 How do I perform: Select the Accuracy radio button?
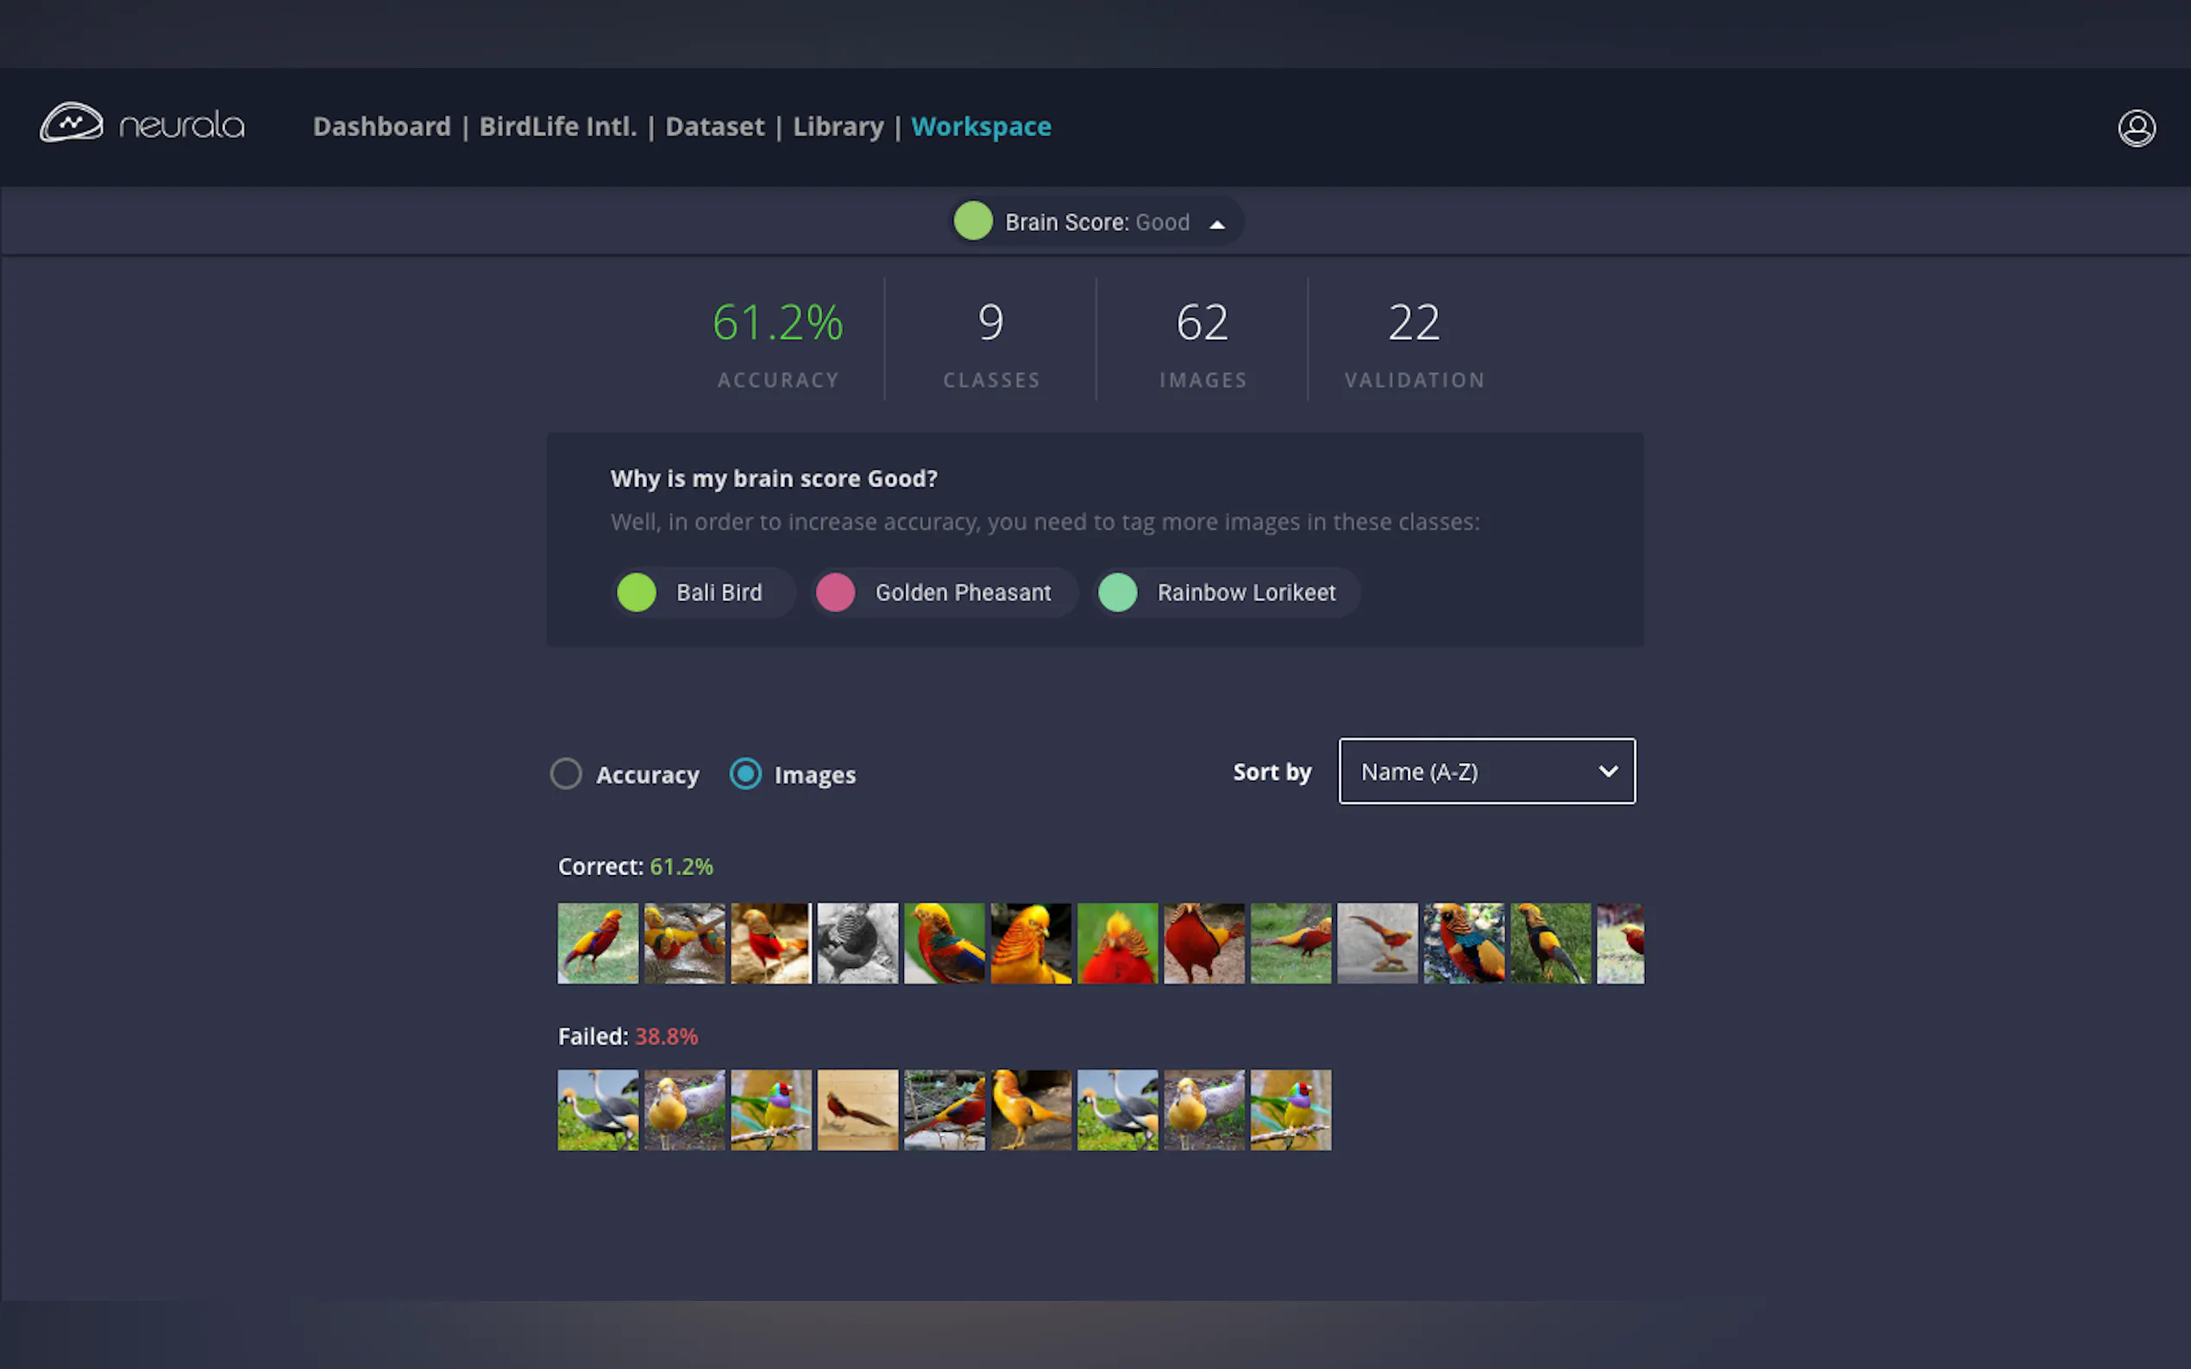(x=566, y=774)
